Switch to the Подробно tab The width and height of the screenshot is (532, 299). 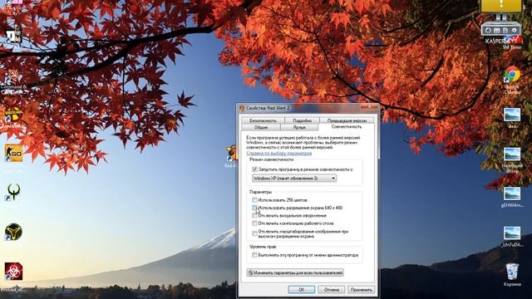(x=302, y=120)
